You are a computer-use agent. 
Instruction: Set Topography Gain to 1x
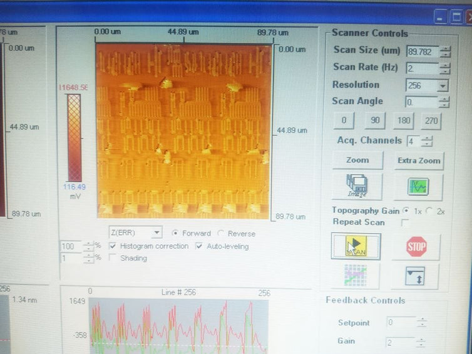click(406, 211)
